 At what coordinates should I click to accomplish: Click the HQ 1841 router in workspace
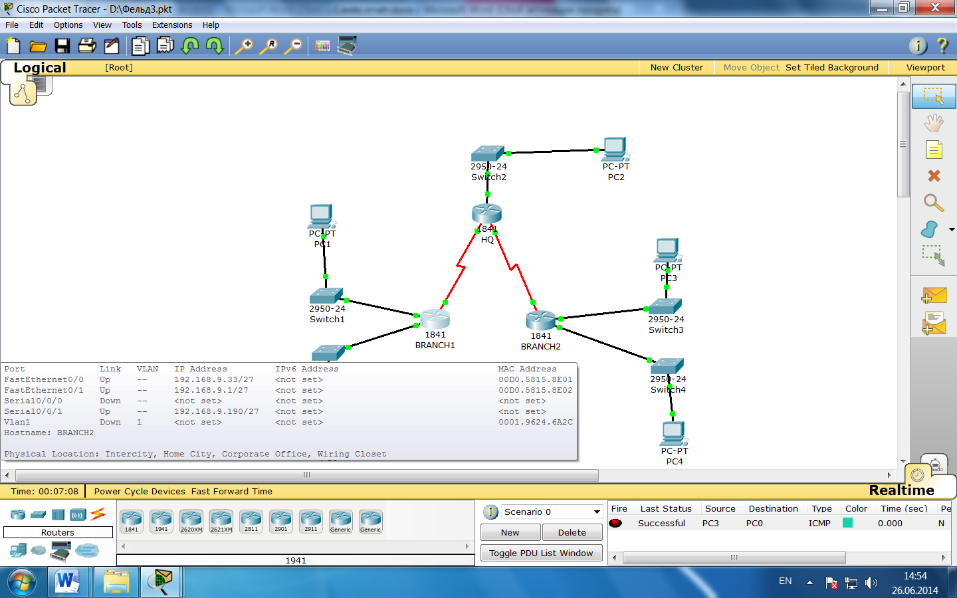tap(486, 214)
